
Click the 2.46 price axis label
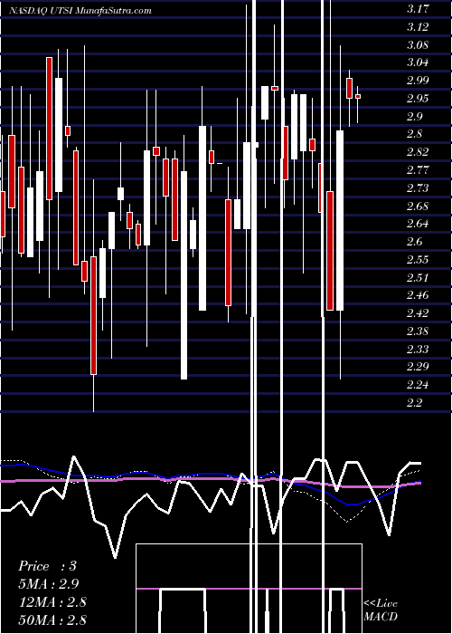coord(418,295)
